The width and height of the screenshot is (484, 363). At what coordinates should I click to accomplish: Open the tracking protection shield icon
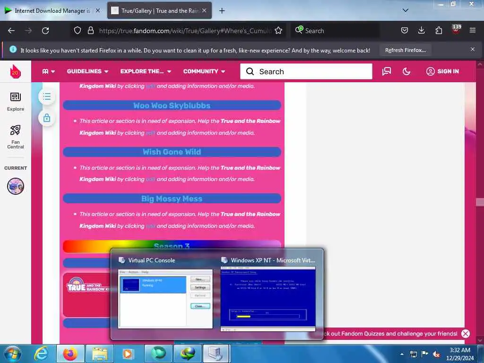click(78, 30)
